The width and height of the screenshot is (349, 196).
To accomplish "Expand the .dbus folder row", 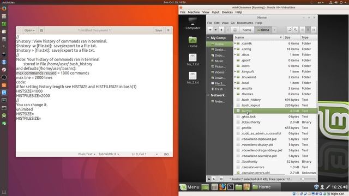I will point(235,54).
